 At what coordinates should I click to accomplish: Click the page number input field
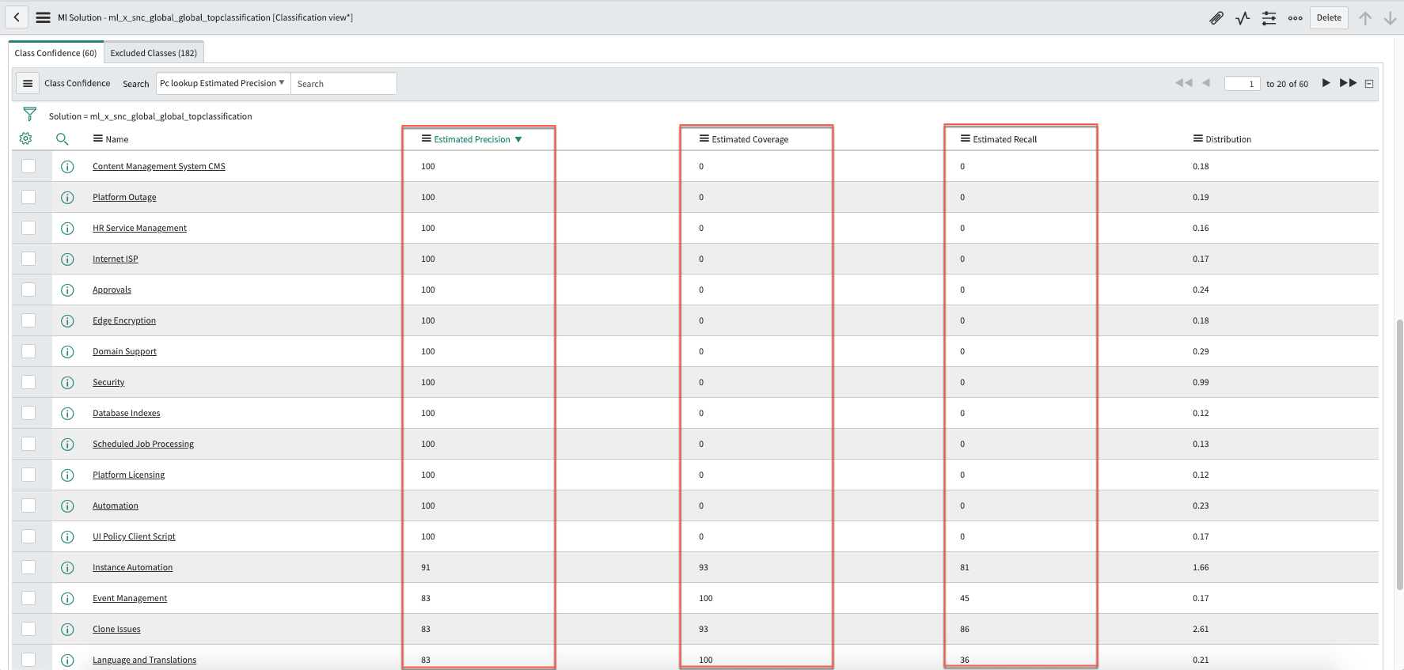[x=1242, y=84]
